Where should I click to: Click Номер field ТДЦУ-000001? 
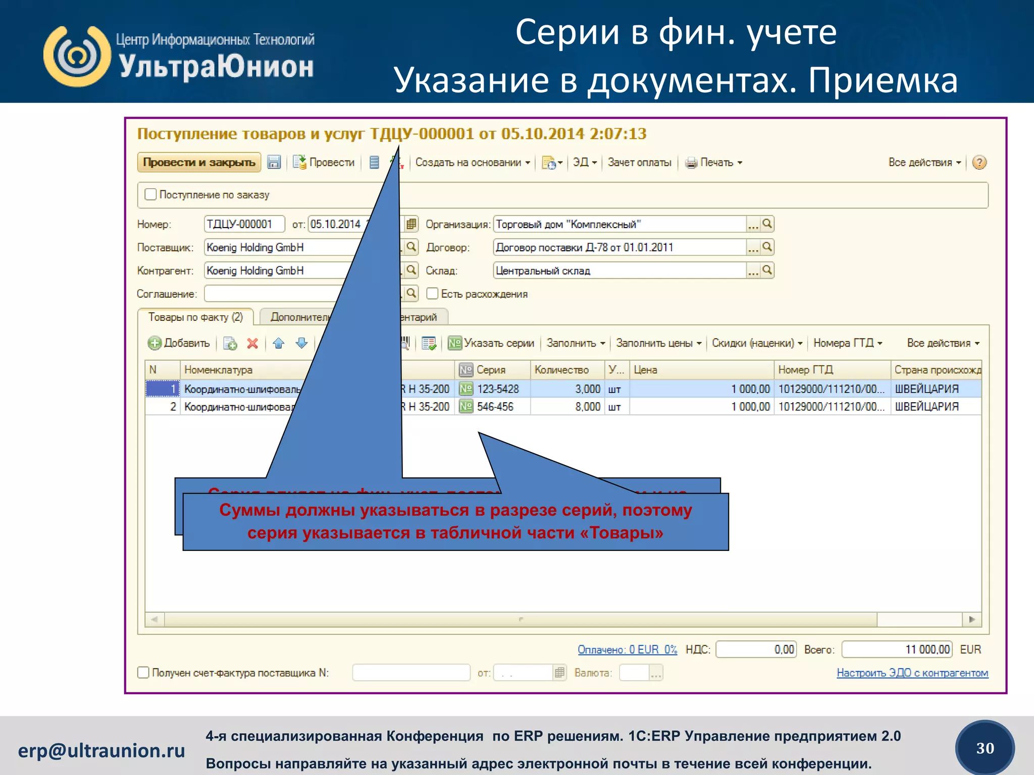pyautogui.click(x=244, y=224)
